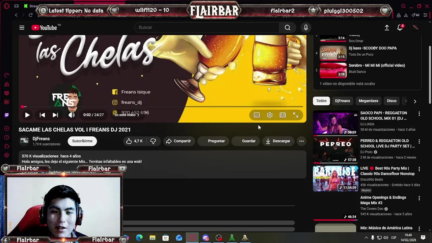This screenshot has width=432, height=243.
Task: Open Opera tab search magnifier
Action: pyautogui.click(x=403, y=6)
